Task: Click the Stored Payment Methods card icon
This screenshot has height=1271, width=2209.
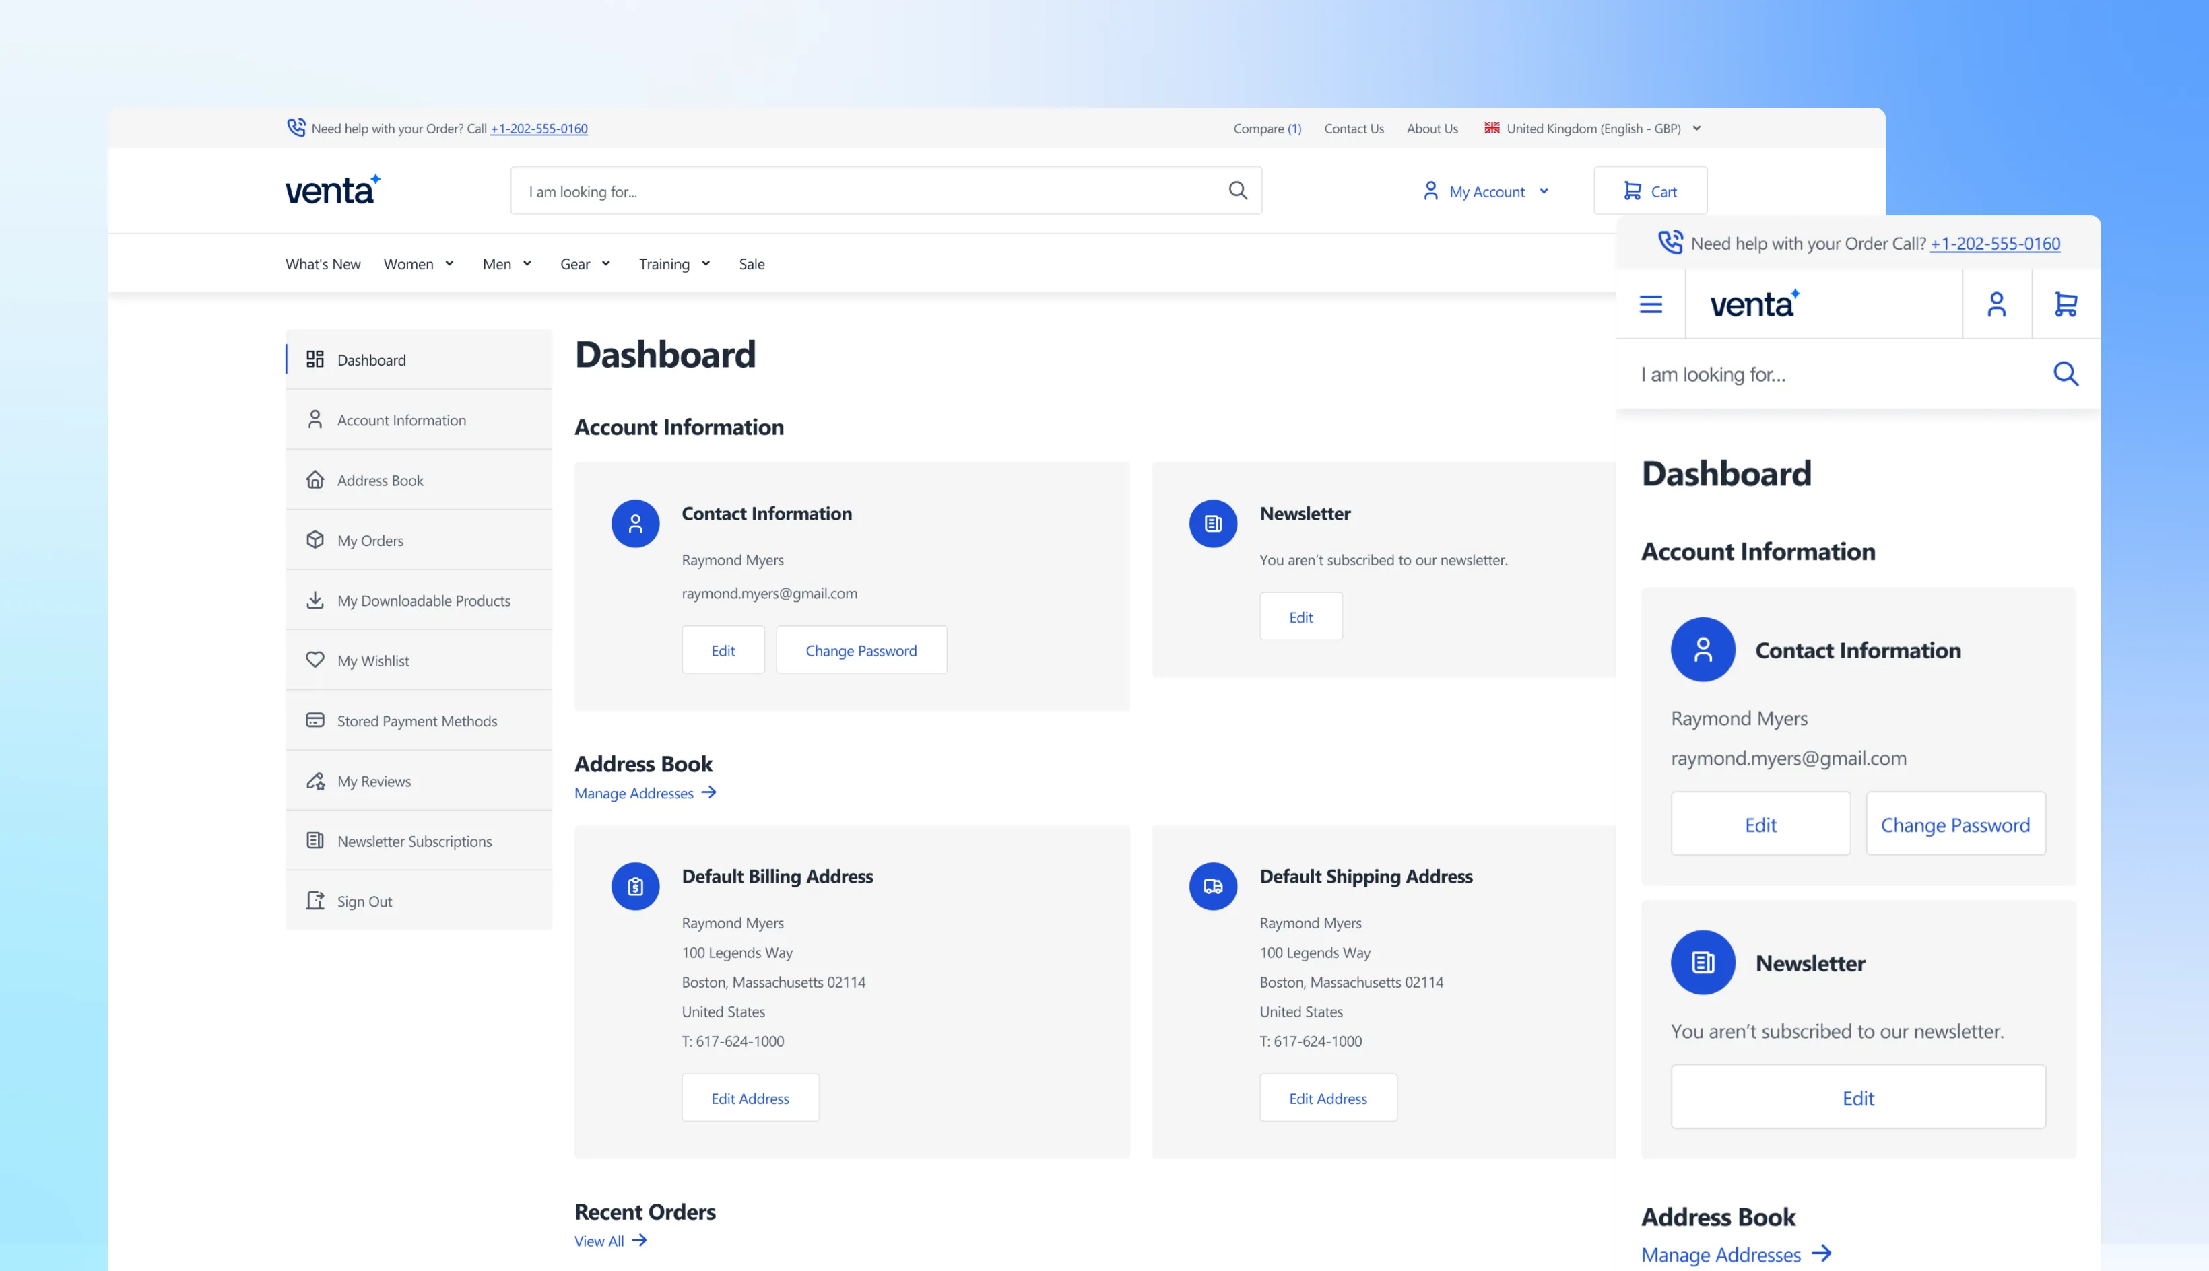Action: [x=315, y=720]
